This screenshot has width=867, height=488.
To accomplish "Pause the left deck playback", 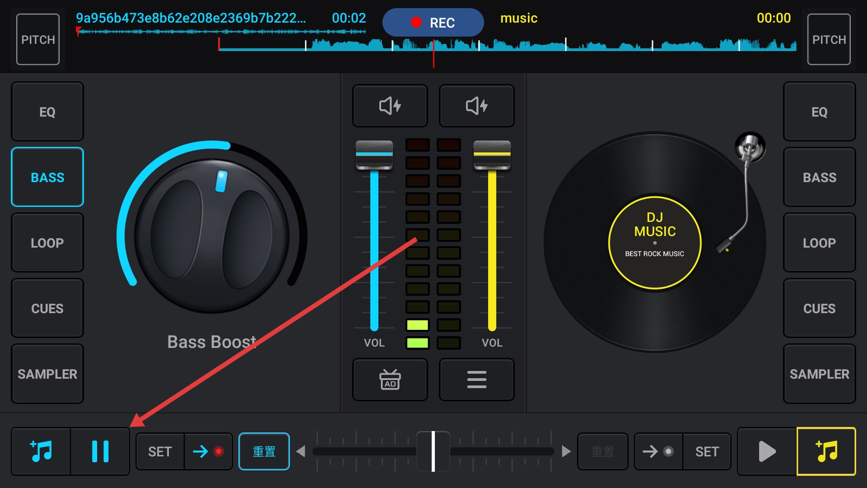I will 100,451.
